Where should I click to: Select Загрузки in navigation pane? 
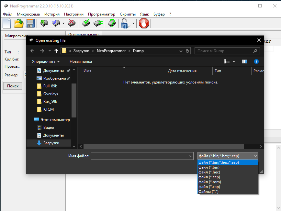coord(51,143)
